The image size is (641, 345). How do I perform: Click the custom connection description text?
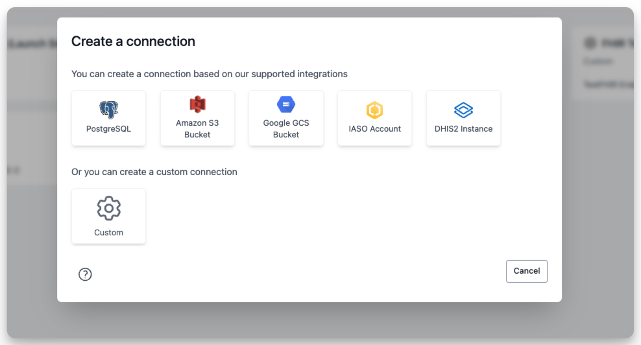154,172
